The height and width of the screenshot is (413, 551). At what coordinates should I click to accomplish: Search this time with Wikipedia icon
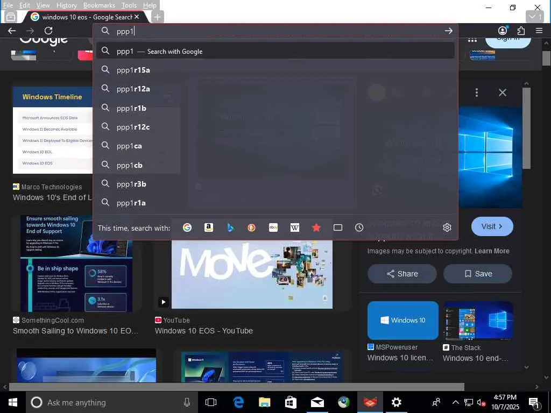coord(295,227)
